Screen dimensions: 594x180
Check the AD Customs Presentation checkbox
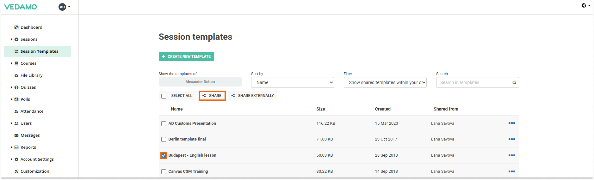pyautogui.click(x=164, y=123)
